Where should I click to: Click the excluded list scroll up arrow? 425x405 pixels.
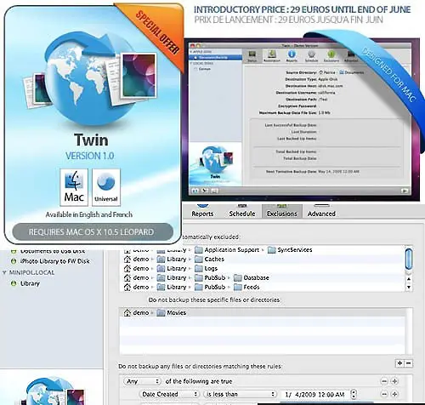click(409, 279)
